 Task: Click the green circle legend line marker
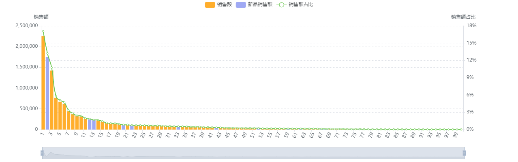point(281,4)
